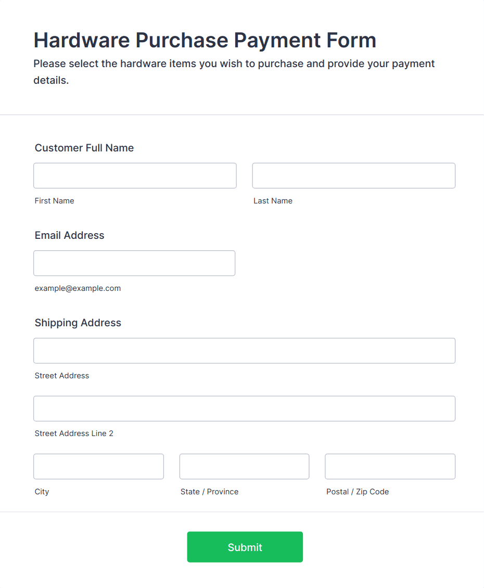
Task: Click the Email Address heading label
Action: pos(70,235)
